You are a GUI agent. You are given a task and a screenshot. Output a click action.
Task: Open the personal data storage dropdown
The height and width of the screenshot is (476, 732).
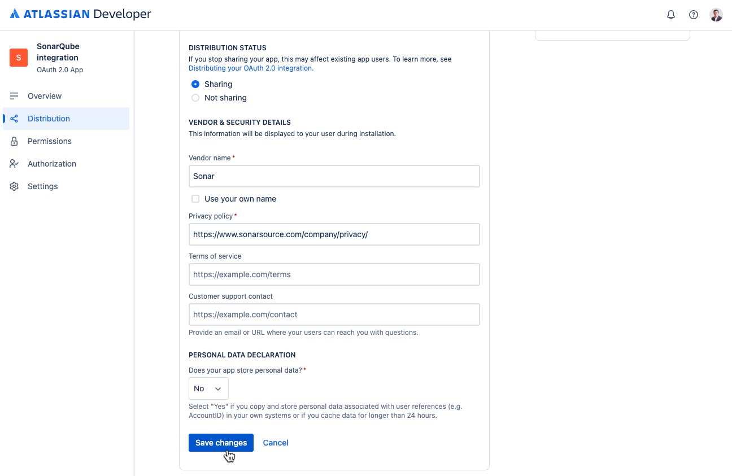(208, 388)
